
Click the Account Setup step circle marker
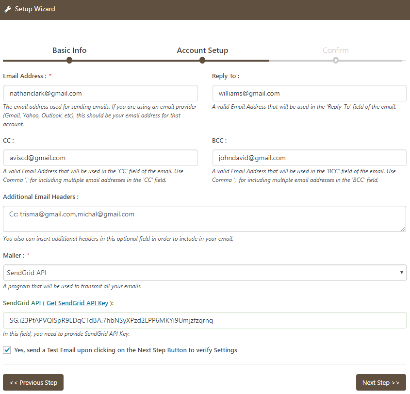[202, 60]
